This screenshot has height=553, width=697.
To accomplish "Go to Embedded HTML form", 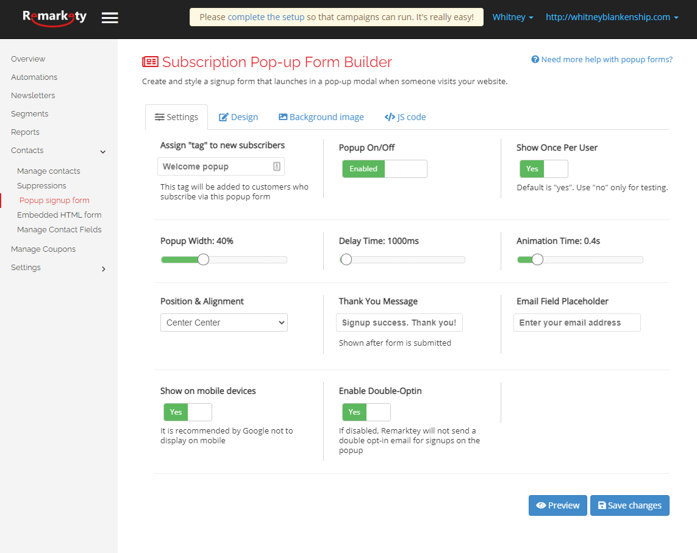I will [x=59, y=215].
